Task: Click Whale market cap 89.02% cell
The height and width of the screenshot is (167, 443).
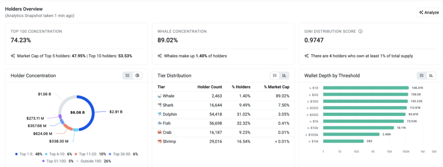Action: (282, 96)
